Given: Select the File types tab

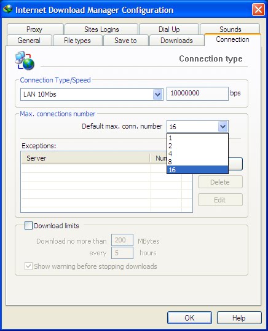Looking at the screenshot, I should 77,41.
